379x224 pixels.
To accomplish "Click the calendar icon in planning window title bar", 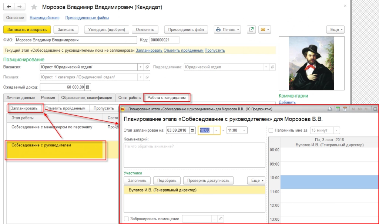I will pyautogui.click(x=345, y=109).
